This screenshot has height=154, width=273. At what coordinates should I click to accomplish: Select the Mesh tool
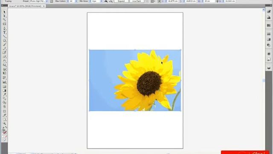click(4, 86)
